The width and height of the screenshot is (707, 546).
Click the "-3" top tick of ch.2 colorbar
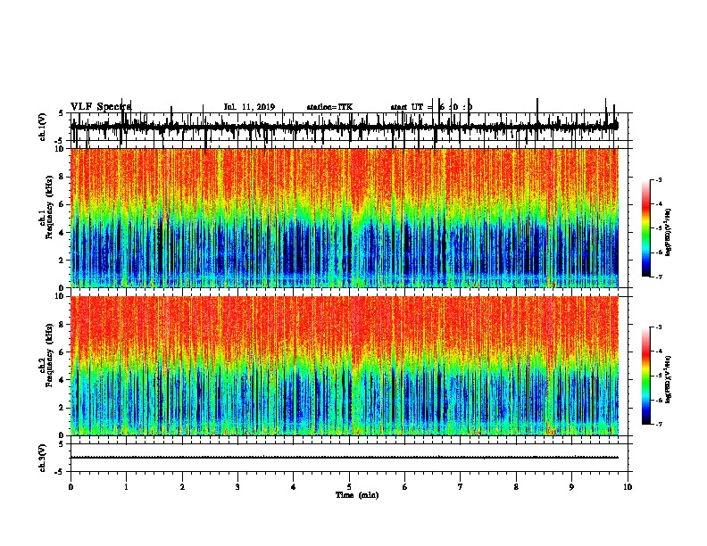coord(659,327)
